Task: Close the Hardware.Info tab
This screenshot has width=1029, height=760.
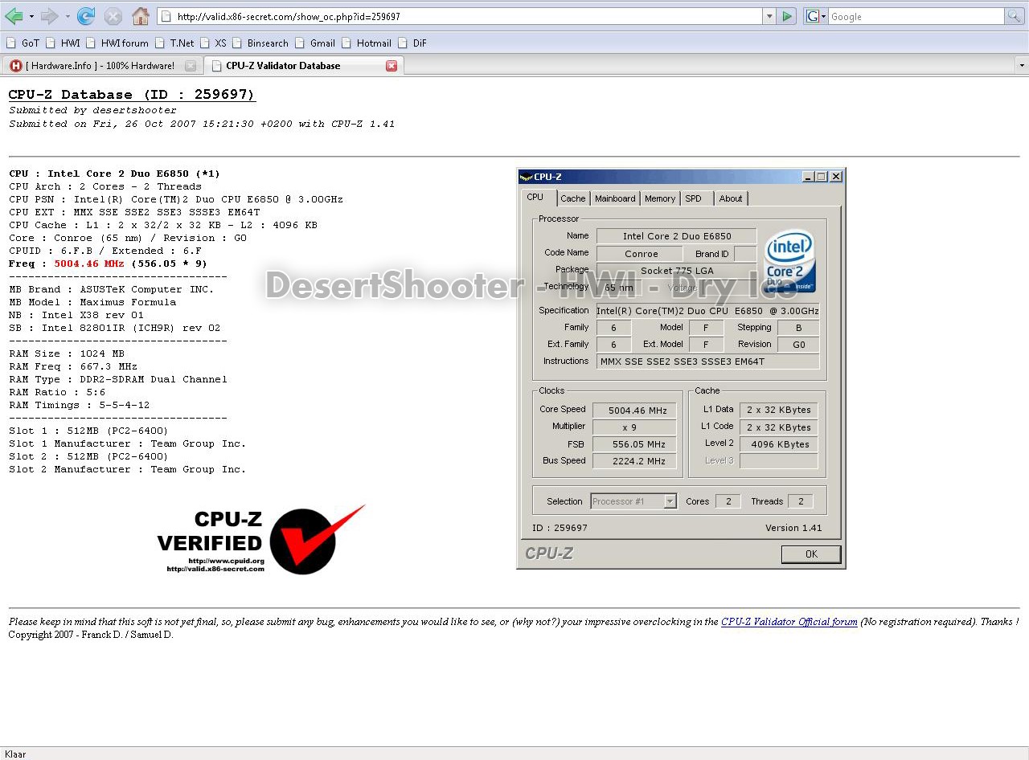Action: click(x=191, y=66)
